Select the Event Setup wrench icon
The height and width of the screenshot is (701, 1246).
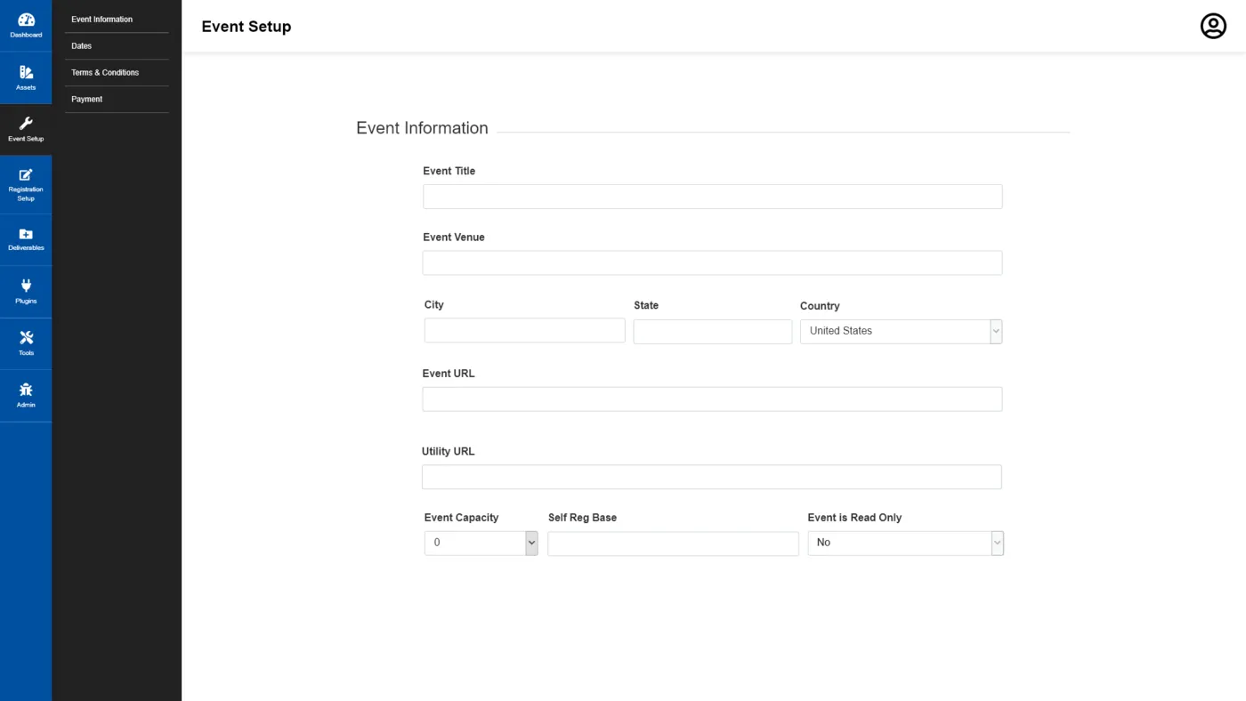click(x=26, y=124)
